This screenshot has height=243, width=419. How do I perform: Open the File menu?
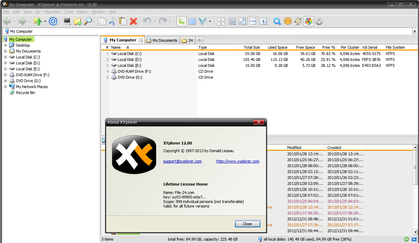click(6, 12)
